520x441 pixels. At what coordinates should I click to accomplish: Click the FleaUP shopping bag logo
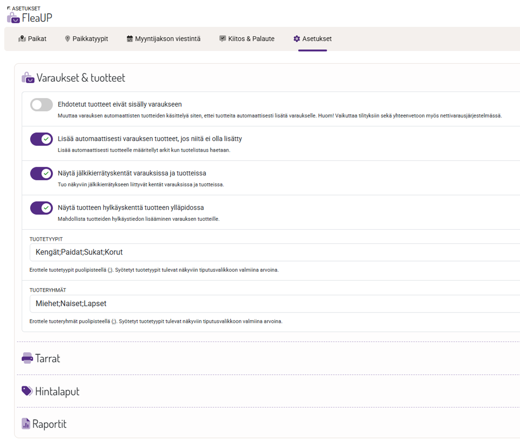point(13,17)
